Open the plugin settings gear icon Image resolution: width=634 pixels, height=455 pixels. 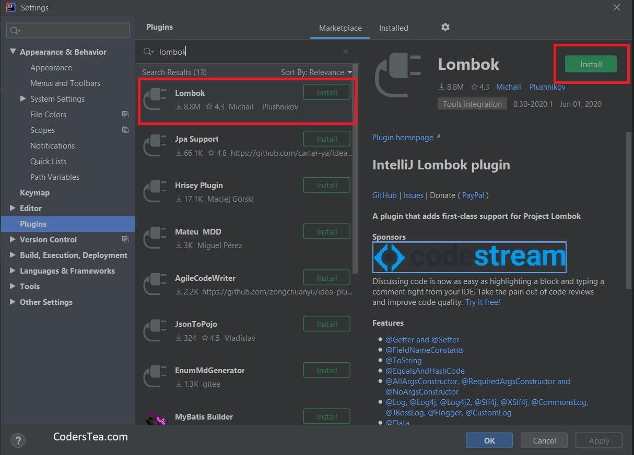pyautogui.click(x=445, y=27)
